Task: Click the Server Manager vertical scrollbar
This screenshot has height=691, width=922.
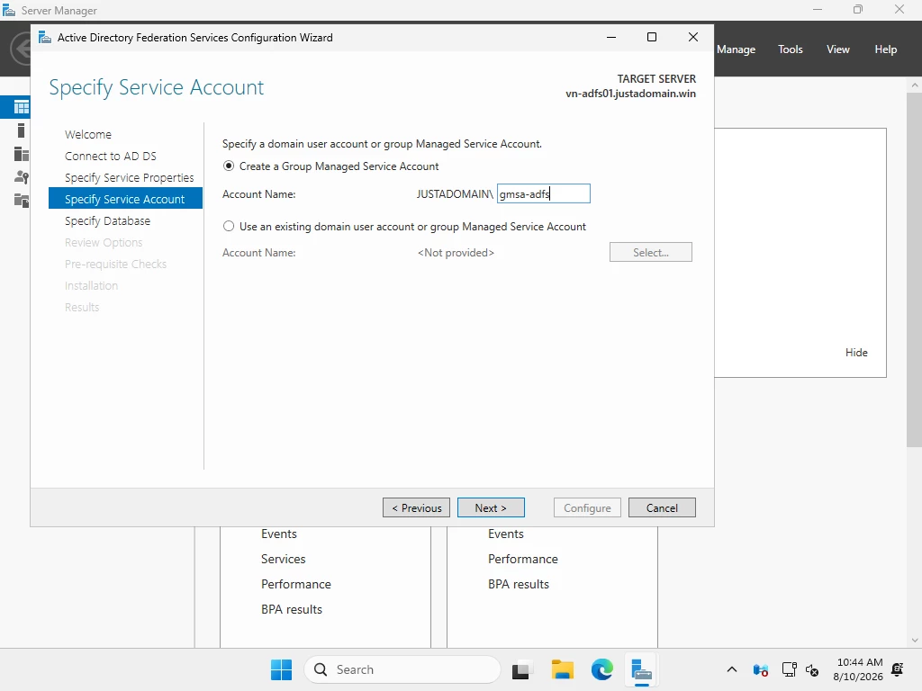Action: click(x=914, y=270)
